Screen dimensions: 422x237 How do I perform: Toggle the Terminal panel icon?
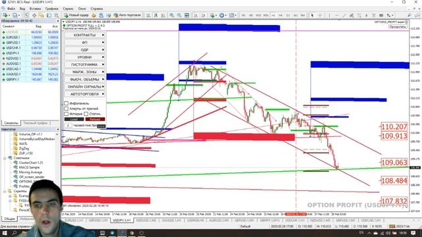(x=49, y=15)
